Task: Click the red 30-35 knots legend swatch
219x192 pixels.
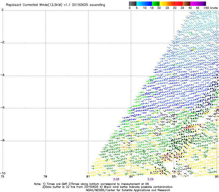Action: coord(179,4)
